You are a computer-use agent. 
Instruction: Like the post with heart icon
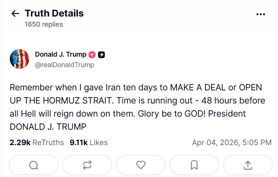141,165
